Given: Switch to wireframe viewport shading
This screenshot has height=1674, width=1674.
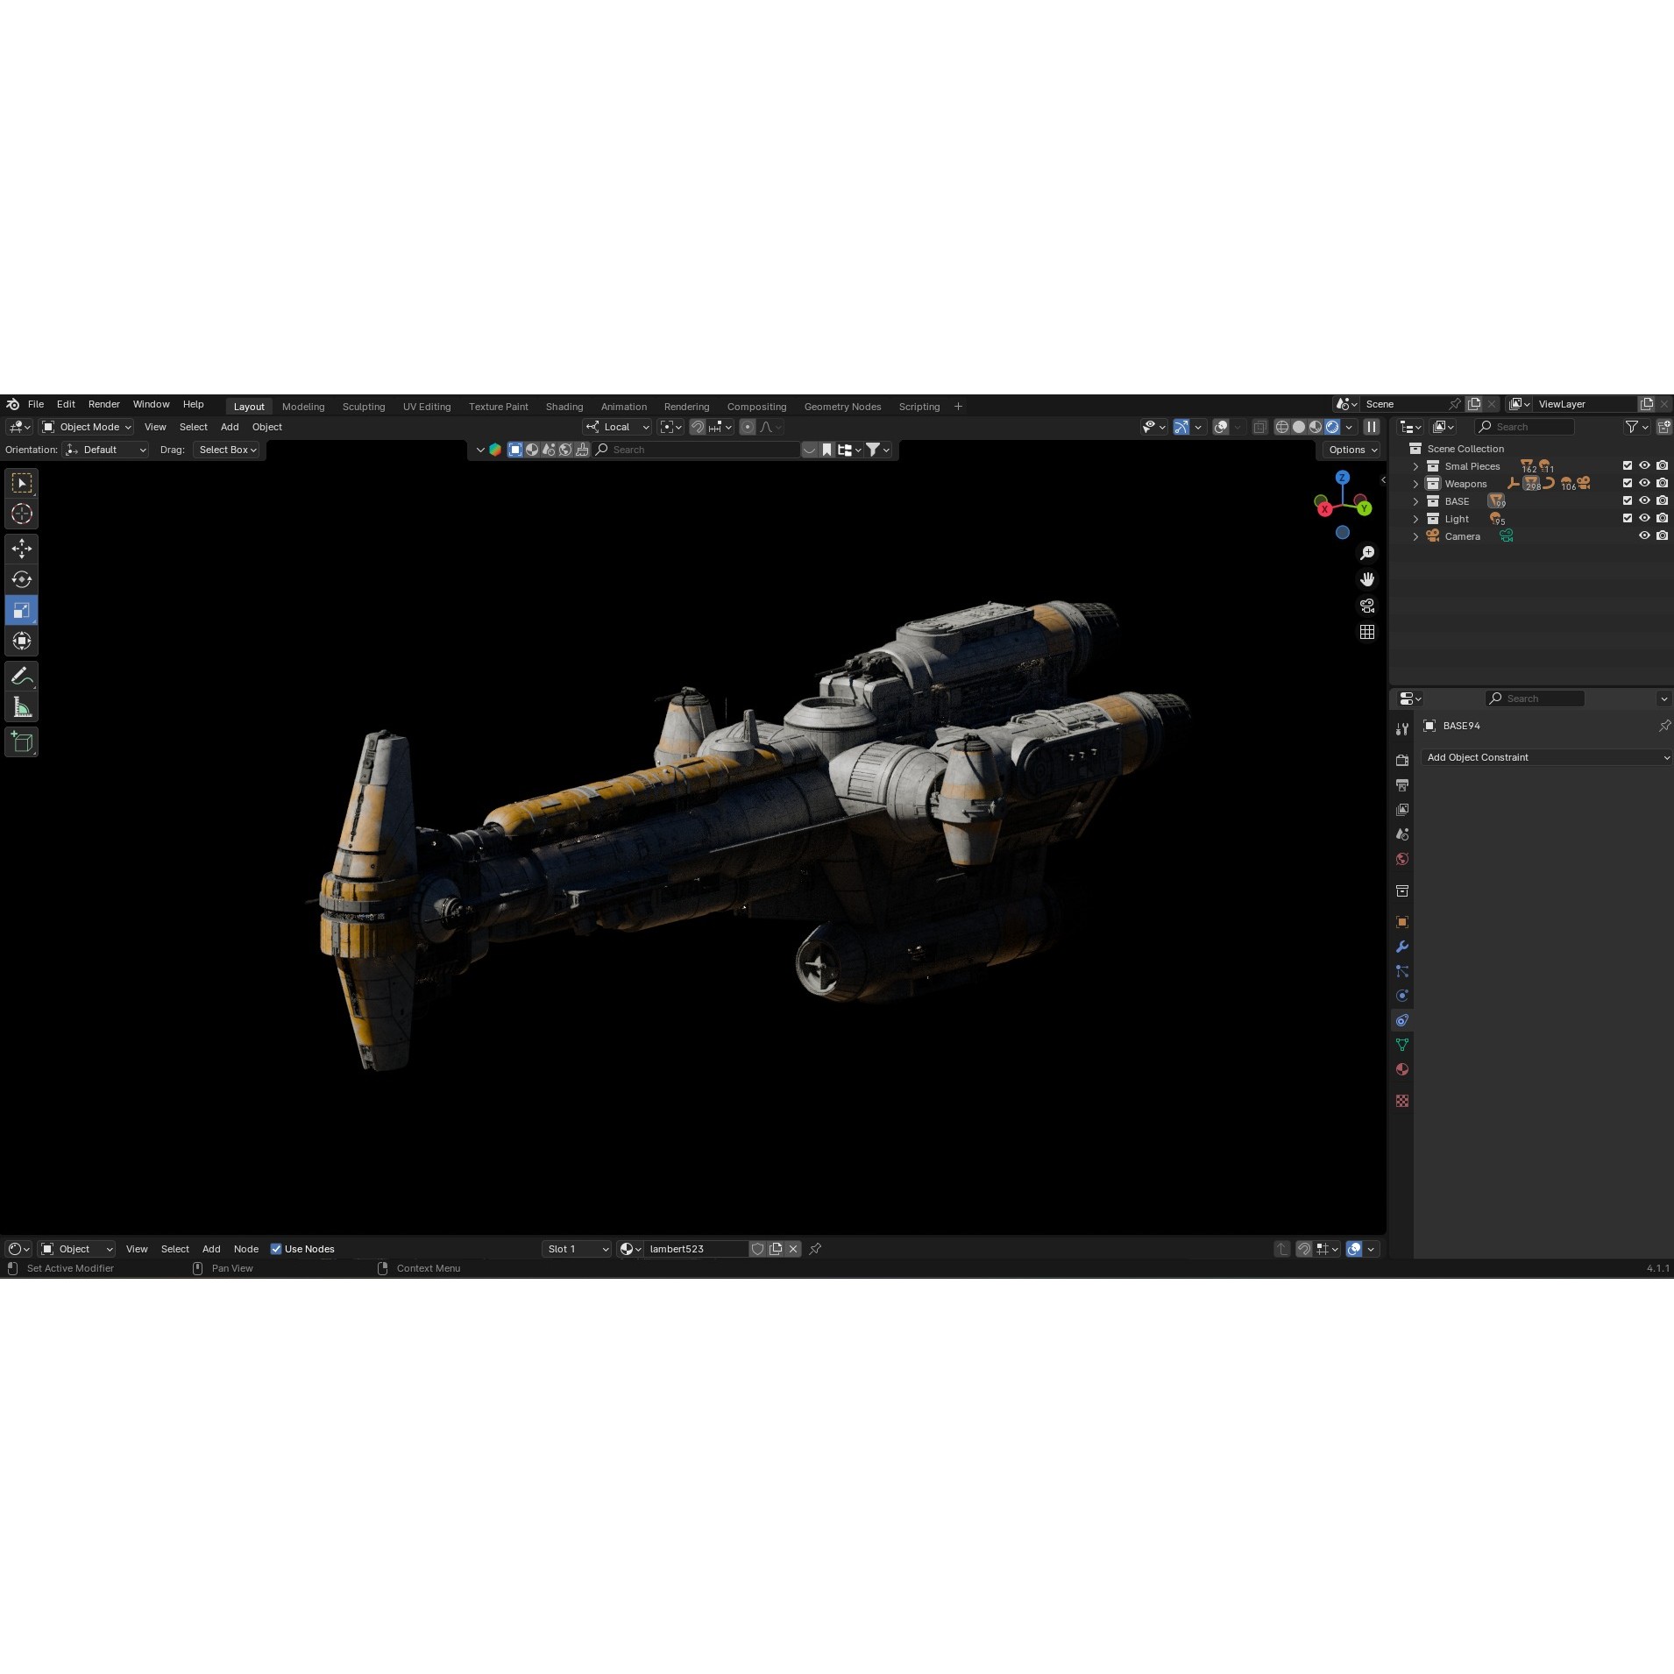Looking at the screenshot, I should [1282, 427].
